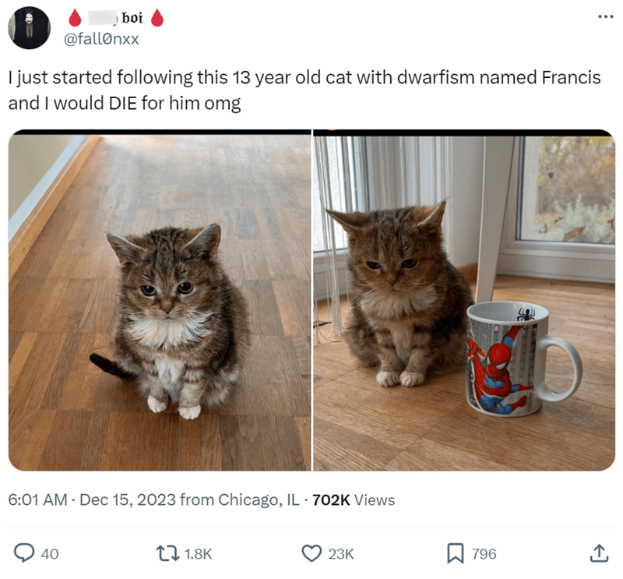Open the share icon menu

tap(597, 554)
